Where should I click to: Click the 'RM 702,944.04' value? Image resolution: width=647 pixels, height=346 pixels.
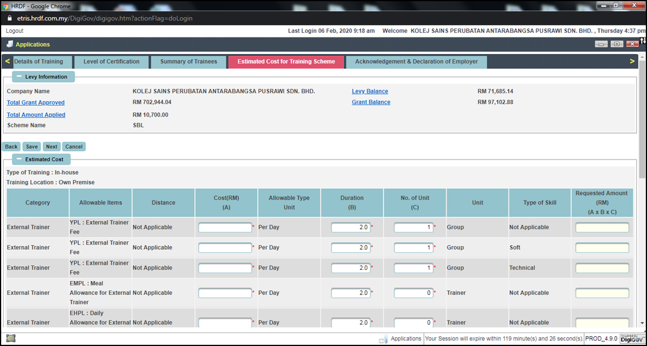point(152,102)
